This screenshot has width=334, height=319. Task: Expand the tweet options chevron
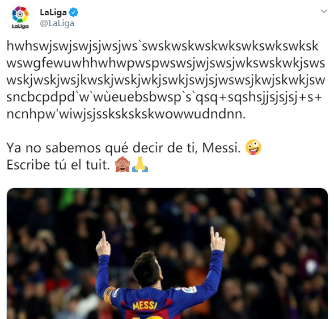point(324,11)
